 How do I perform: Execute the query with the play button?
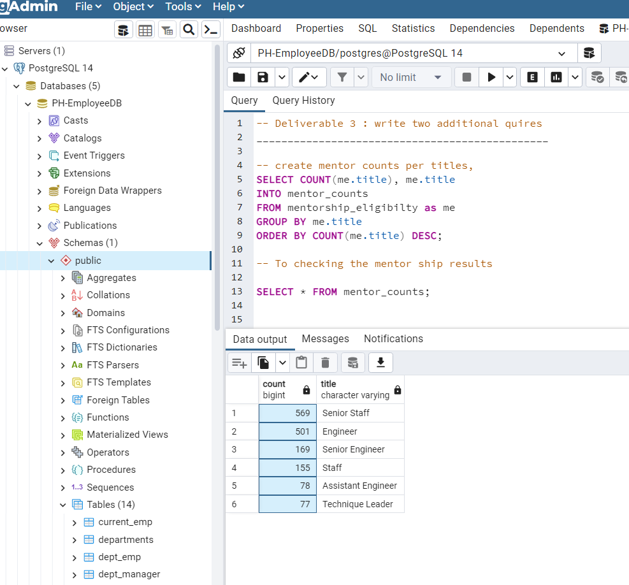click(x=491, y=77)
